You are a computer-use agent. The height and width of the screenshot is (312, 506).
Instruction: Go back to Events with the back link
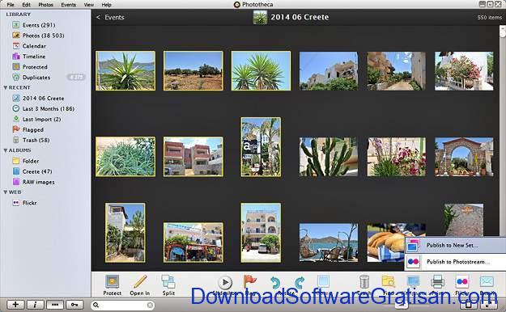pyautogui.click(x=110, y=18)
